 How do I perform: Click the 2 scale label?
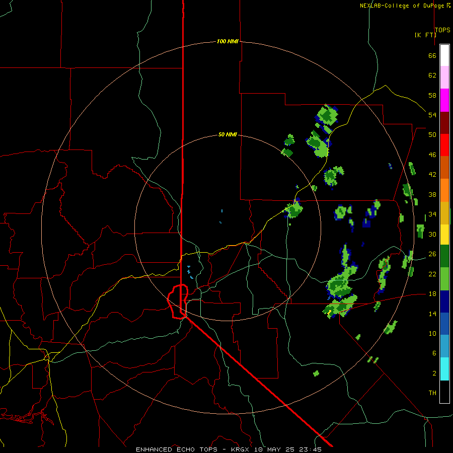(x=434, y=373)
